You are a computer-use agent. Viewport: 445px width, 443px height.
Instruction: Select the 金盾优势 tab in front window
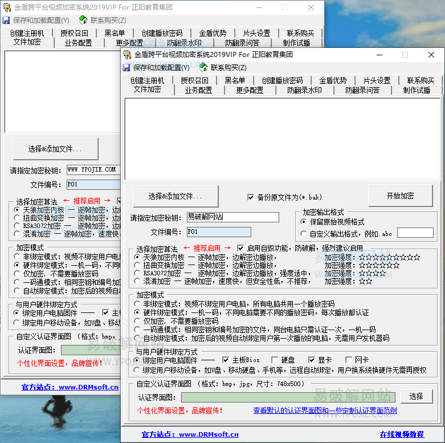333,80
